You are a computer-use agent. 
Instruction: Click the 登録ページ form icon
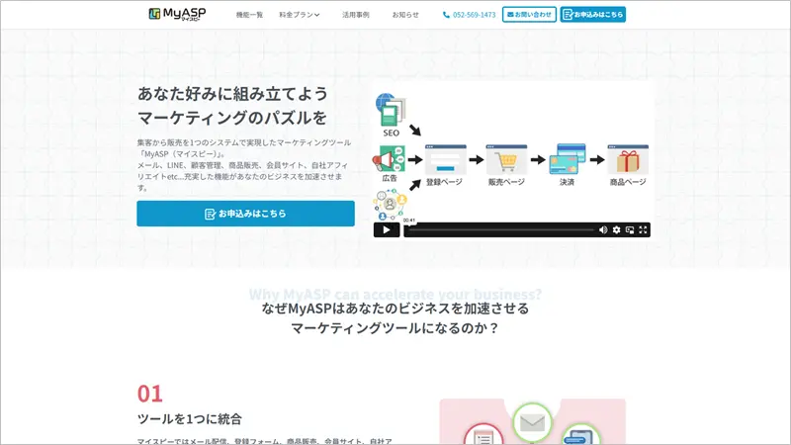tap(445, 159)
